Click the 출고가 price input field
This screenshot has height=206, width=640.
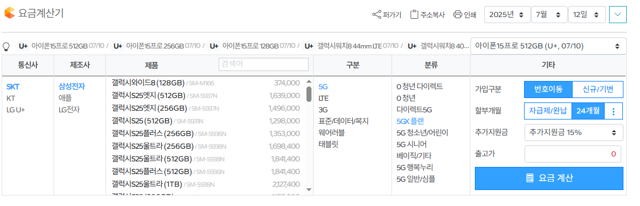pos(573,154)
